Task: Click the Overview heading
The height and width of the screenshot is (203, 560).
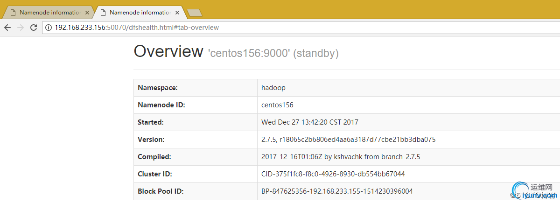Action: [x=168, y=51]
